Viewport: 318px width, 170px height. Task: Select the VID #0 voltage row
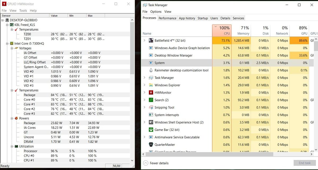coord(66,72)
